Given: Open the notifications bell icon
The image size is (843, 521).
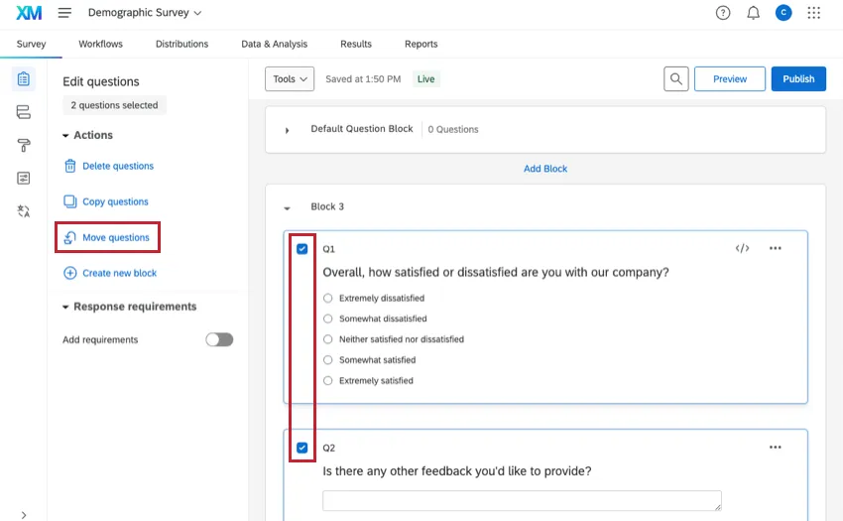Looking at the screenshot, I should (753, 13).
